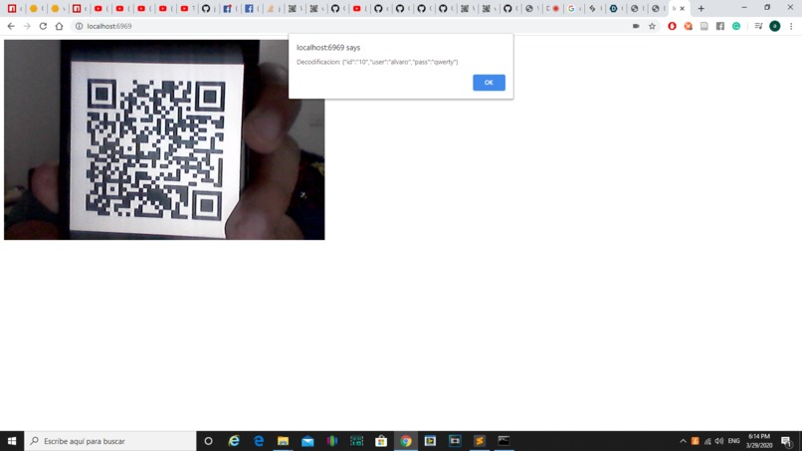Image resolution: width=802 pixels, height=451 pixels.
Task: Click the 'localhost:6969 says' dialog title
Action: pyautogui.click(x=328, y=48)
